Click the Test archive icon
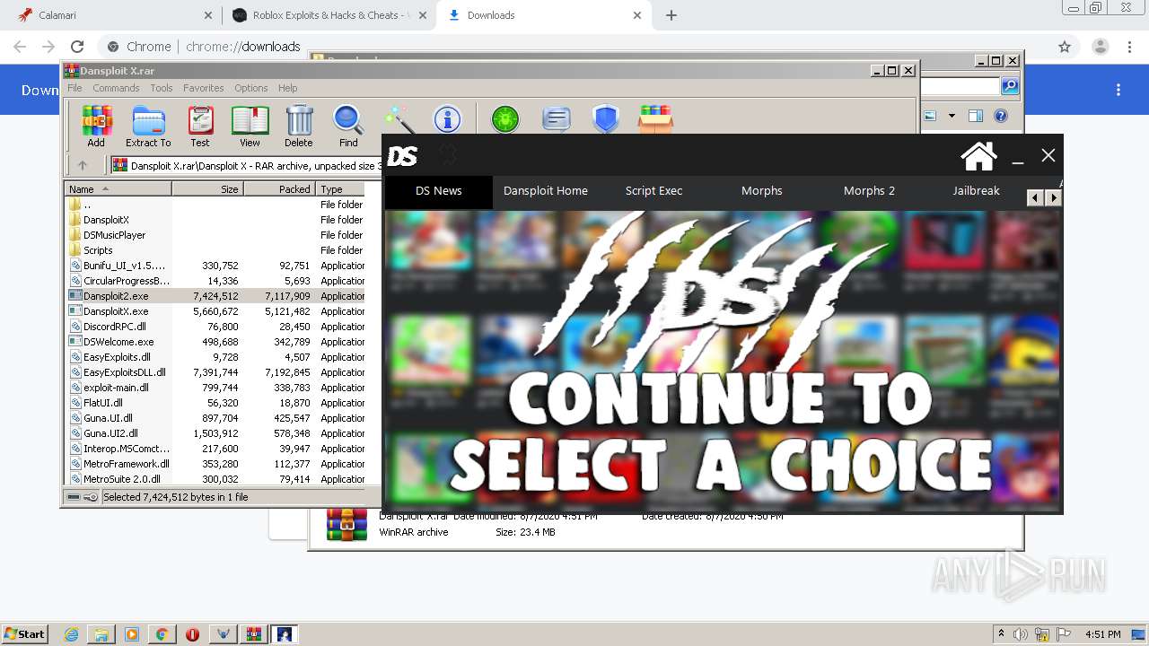 [x=200, y=127]
